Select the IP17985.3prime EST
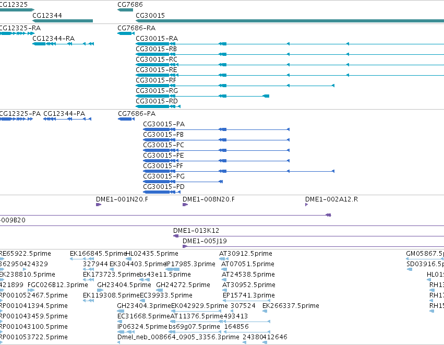This screenshot has width=444, height=345. [x=173, y=269]
